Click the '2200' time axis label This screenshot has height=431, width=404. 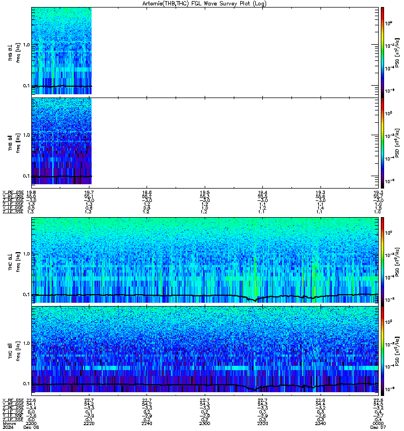click(x=31, y=423)
